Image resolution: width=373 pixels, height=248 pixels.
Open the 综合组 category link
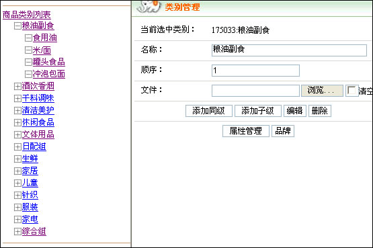tap(34, 232)
